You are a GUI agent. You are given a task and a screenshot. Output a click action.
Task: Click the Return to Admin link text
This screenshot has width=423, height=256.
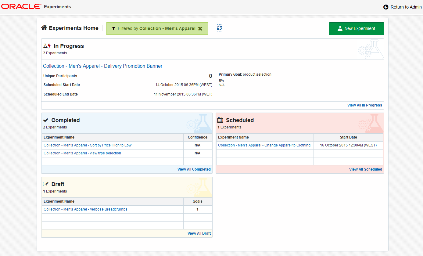point(406,7)
